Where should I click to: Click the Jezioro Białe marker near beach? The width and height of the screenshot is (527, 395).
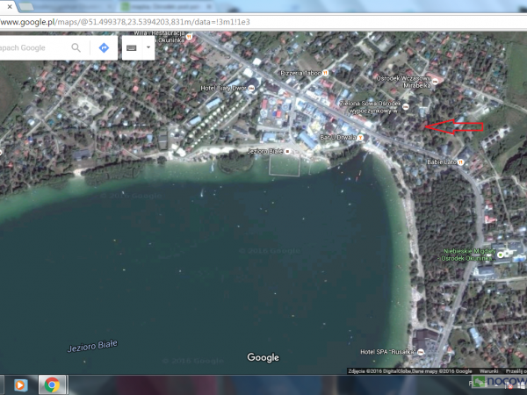pyautogui.click(x=264, y=151)
